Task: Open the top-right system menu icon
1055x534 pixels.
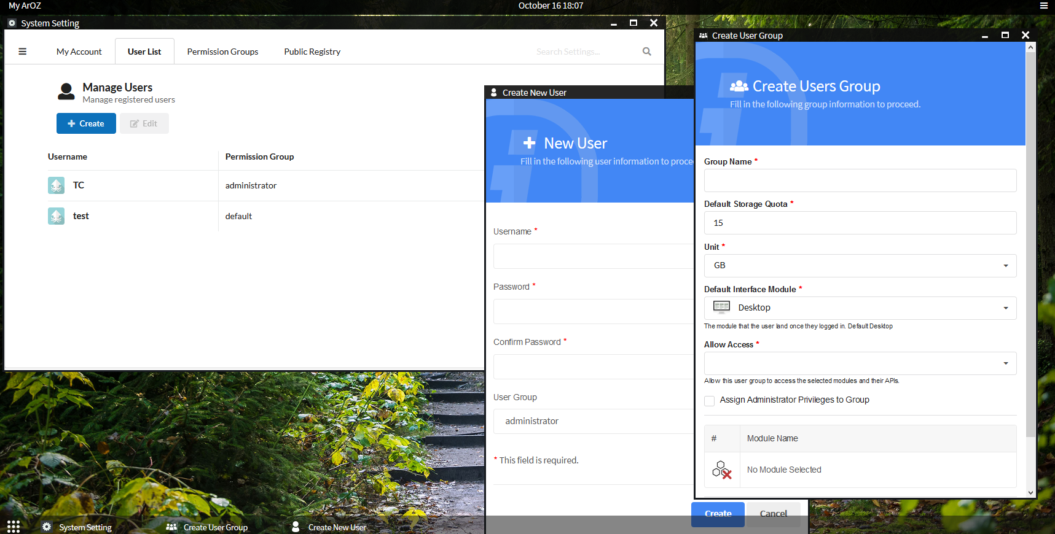Action: 1043,6
